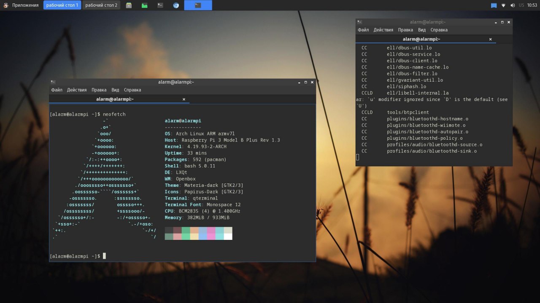This screenshot has width=540, height=303.
Task: Minimize the neofetch terminal window
Action: point(299,82)
